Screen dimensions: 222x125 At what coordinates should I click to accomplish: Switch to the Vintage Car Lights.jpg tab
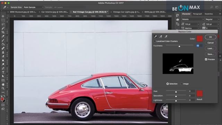pos(126,12)
